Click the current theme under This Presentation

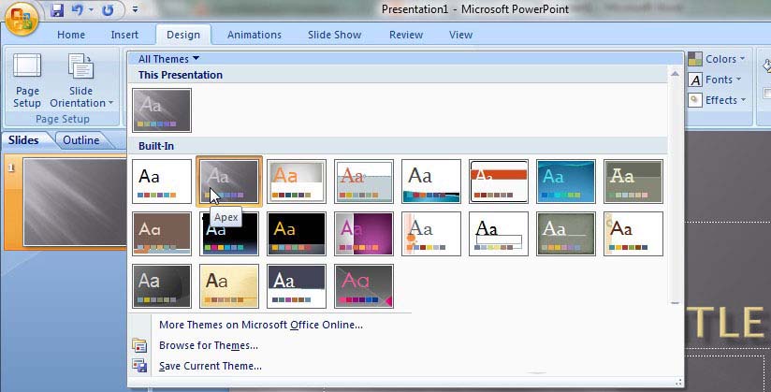(162, 110)
